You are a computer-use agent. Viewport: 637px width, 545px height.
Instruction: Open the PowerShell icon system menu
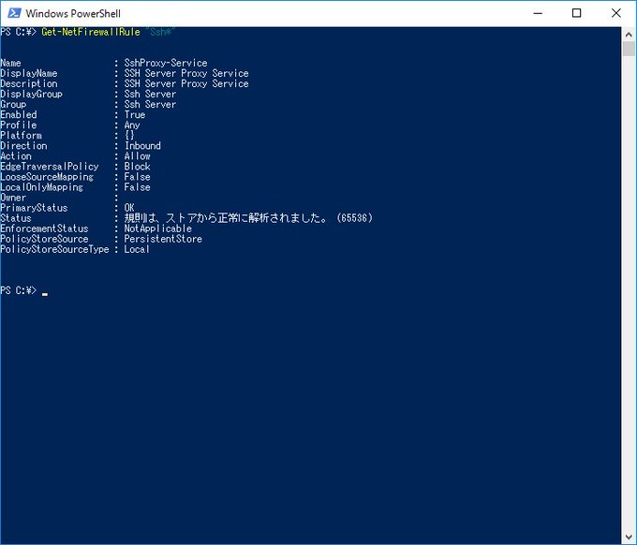(x=14, y=13)
